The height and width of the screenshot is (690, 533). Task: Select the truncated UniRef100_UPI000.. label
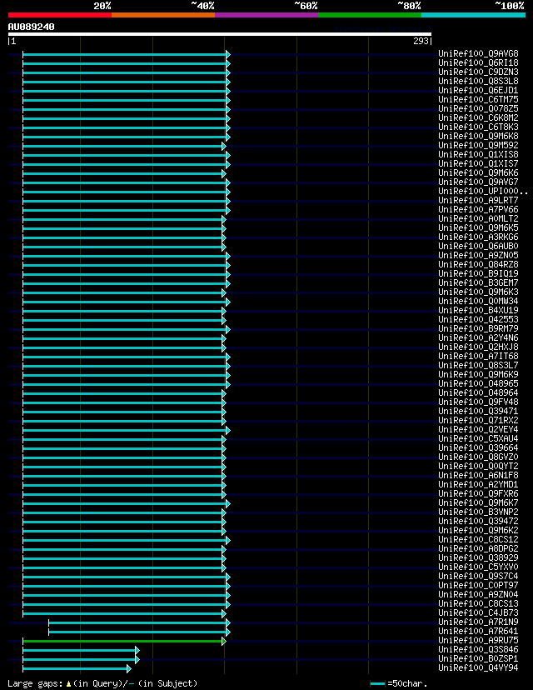[x=483, y=192]
